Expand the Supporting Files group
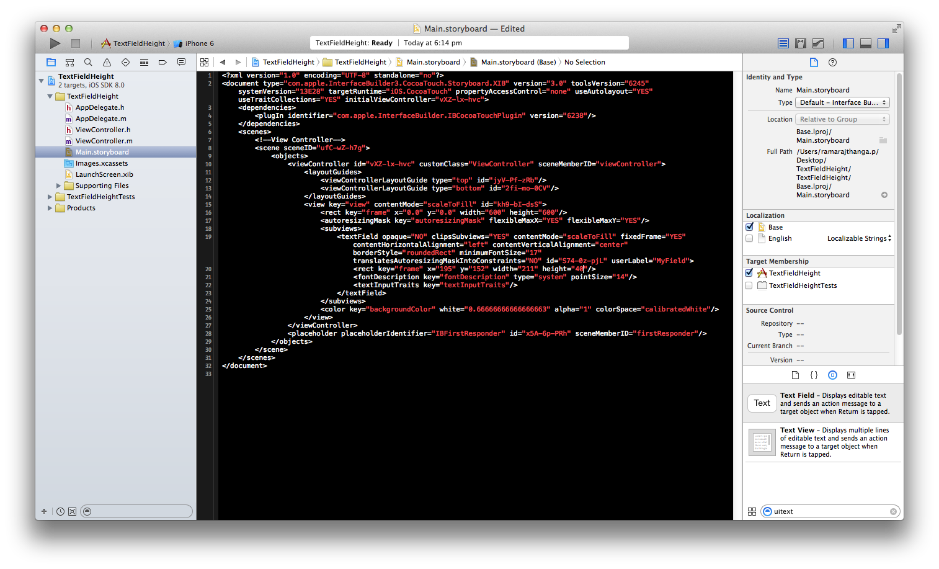Viewport: 939px width, 569px height. [58, 186]
